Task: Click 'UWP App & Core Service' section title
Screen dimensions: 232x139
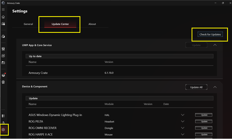Action: 37,45
